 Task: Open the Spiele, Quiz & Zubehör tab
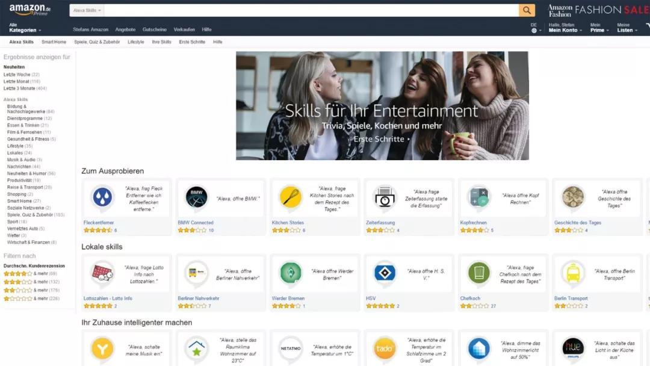97,42
